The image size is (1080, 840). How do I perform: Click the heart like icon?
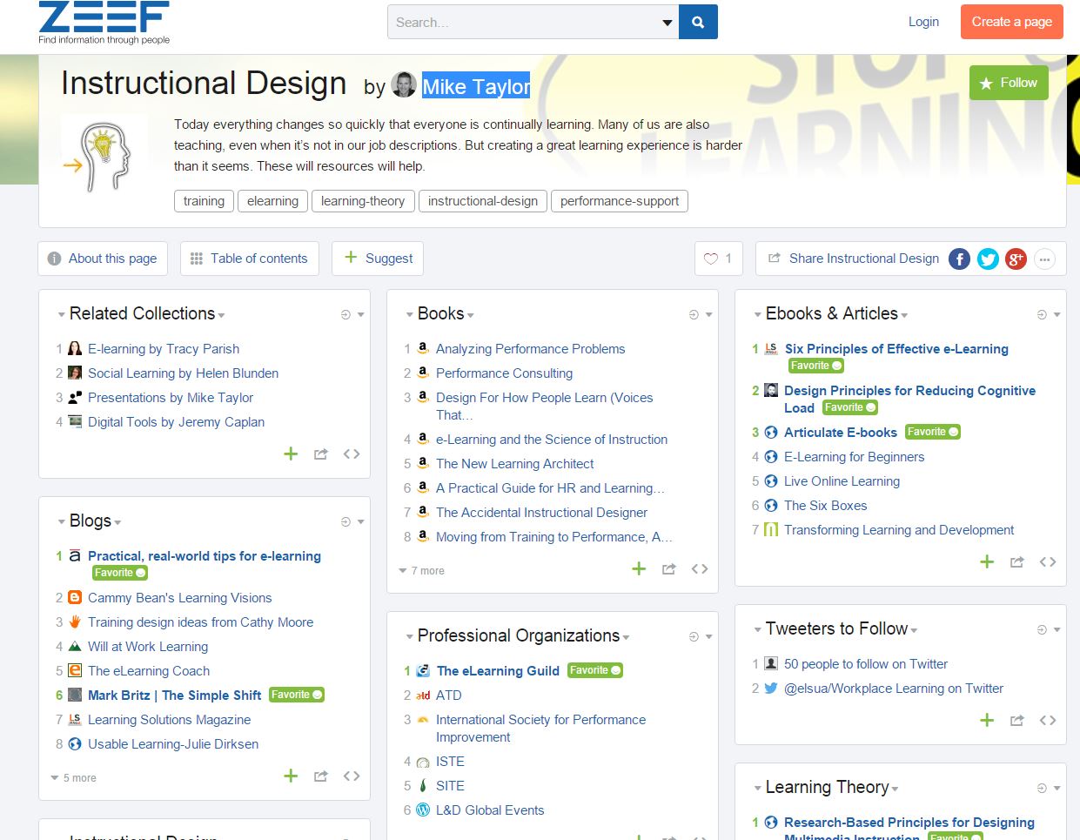[711, 259]
